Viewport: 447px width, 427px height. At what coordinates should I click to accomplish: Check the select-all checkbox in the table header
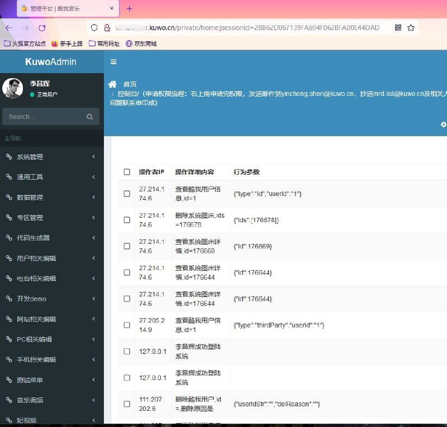point(127,171)
